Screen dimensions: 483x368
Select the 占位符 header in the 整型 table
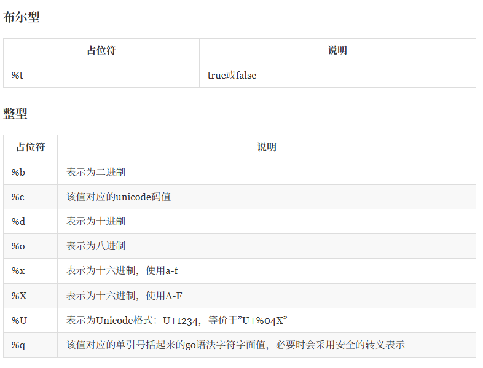tap(31, 147)
